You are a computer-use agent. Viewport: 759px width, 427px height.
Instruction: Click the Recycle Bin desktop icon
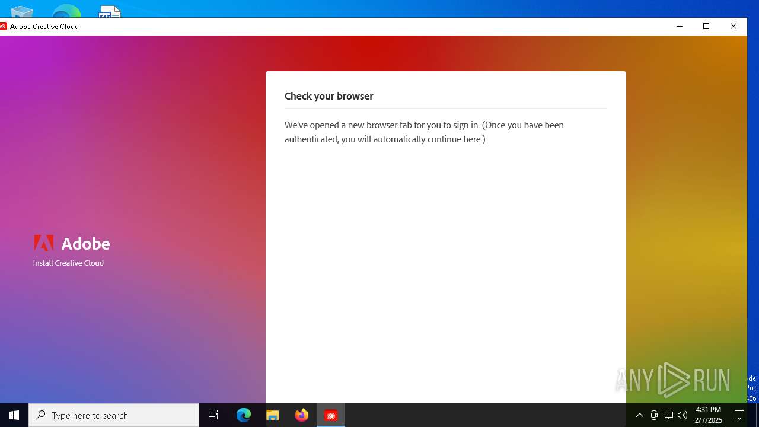(x=22, y=11)
